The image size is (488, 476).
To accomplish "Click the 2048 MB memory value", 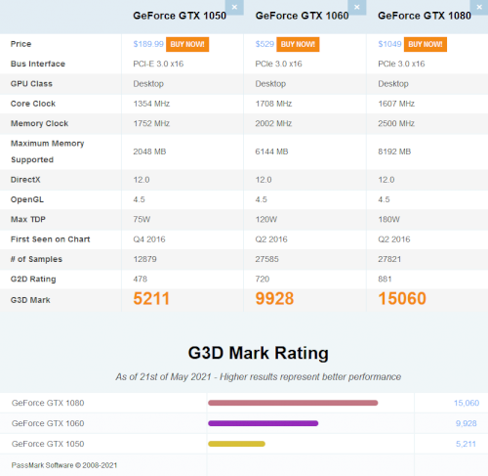I will point(149,151).
